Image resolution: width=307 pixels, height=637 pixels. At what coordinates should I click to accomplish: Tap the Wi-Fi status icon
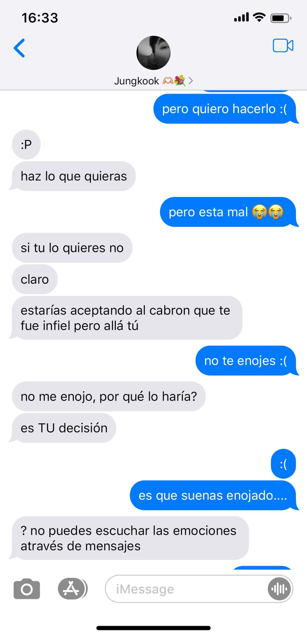coord(259,17)
